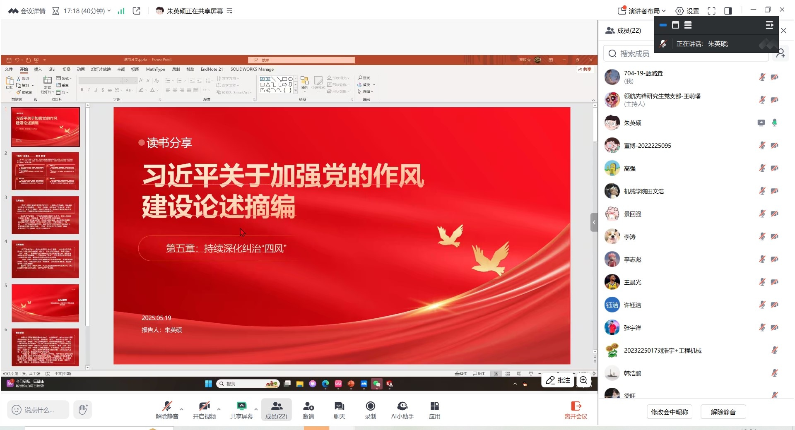Leave the meeting via 离开会议

[576, 410]
